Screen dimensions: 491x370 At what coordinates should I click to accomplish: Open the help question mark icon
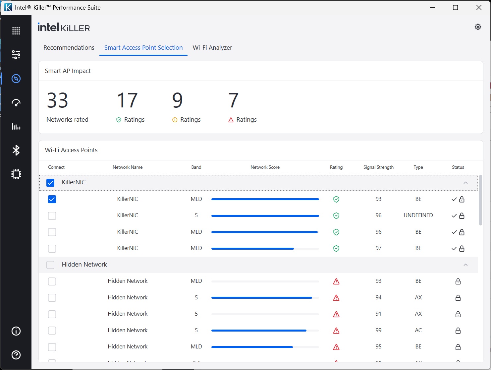(16, 355)
